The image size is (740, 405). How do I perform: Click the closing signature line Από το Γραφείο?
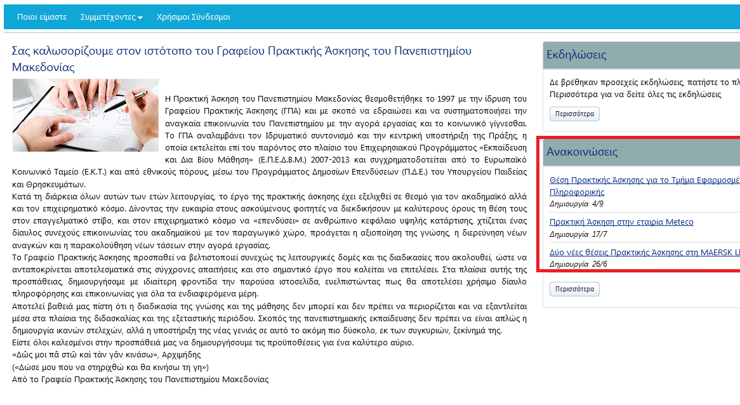tap(140, 380)
